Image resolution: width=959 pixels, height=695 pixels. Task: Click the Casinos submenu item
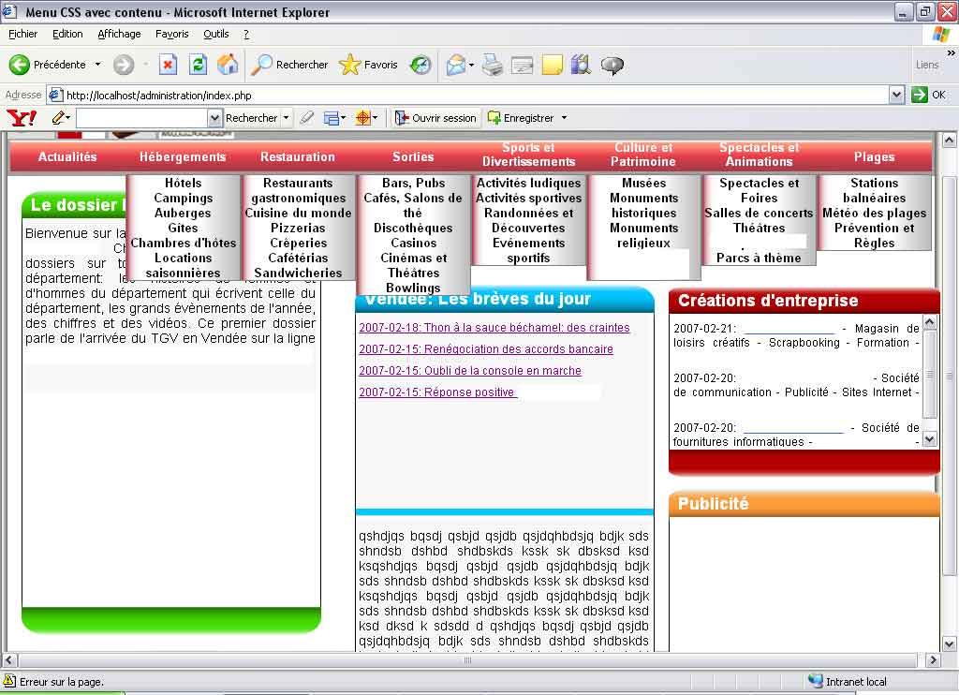(413, 243)
